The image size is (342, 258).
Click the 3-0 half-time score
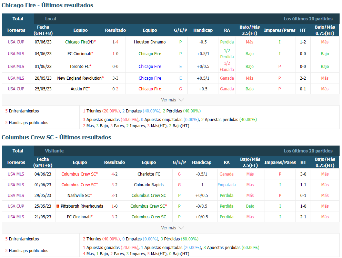point(303,174)
